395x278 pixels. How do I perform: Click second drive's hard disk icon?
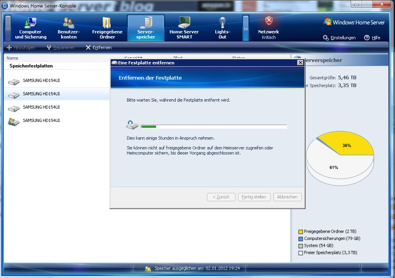[14, 95]
